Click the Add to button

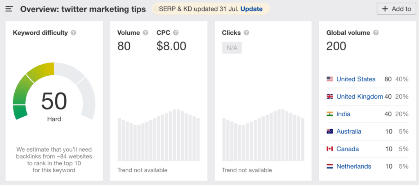[396, 9]
